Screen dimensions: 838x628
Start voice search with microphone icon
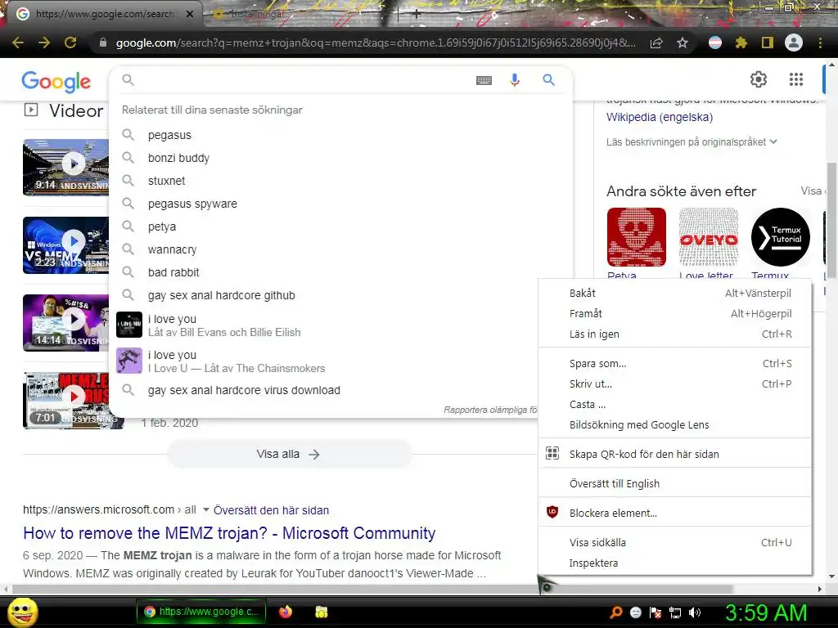(x=515, y=80)
